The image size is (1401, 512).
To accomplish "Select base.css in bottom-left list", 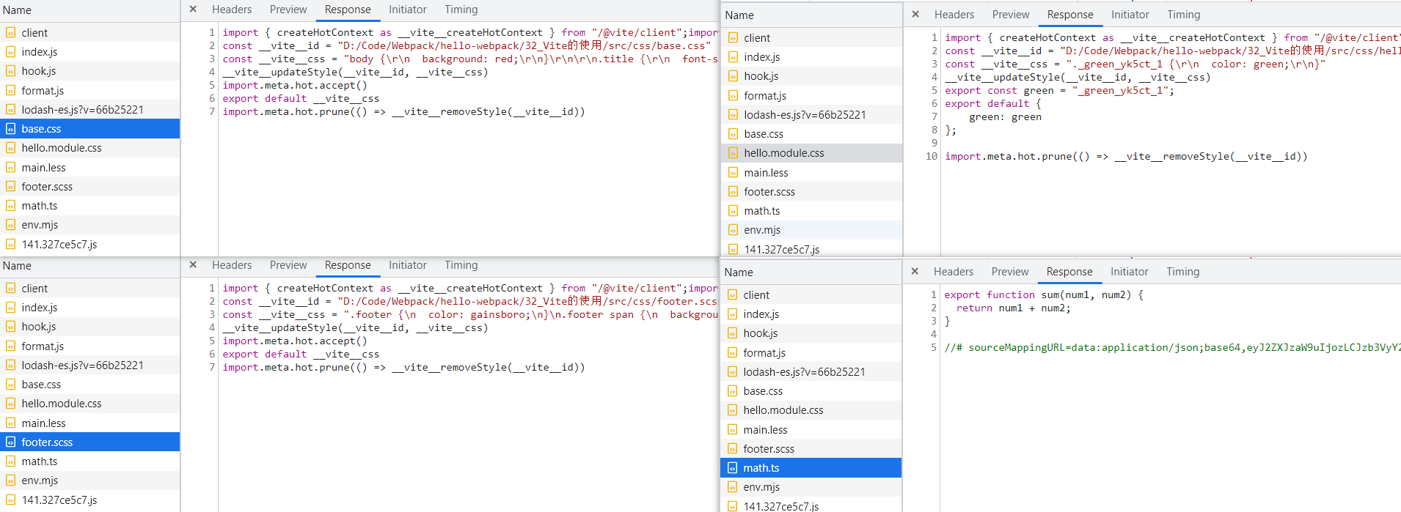I will pyautogui.click(x=89, y=385).
